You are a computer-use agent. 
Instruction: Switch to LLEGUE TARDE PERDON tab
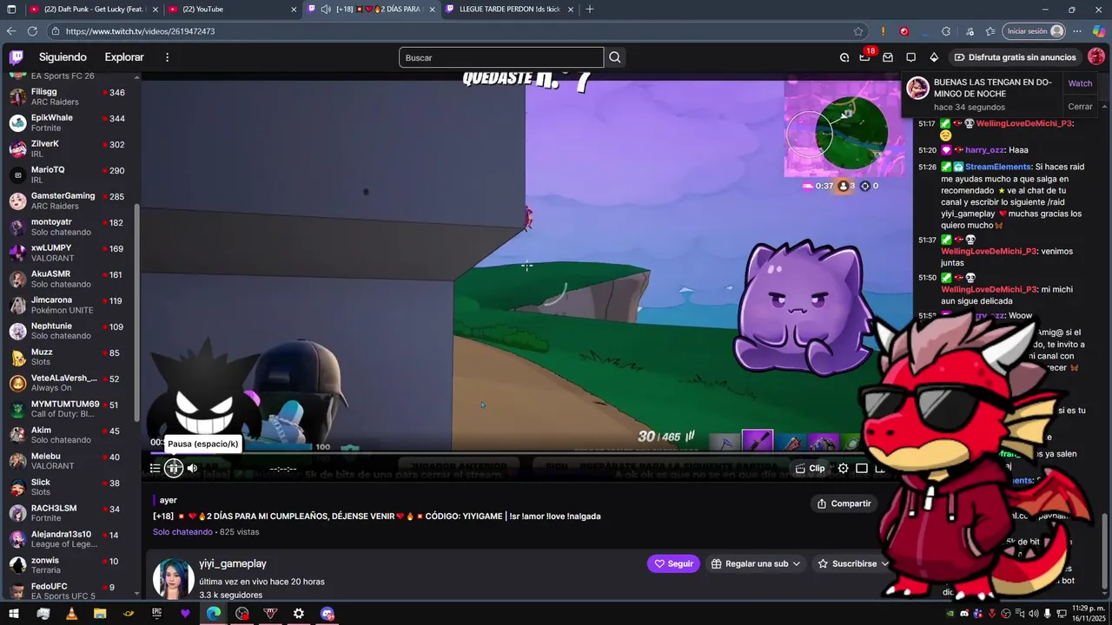pos(508,10)
